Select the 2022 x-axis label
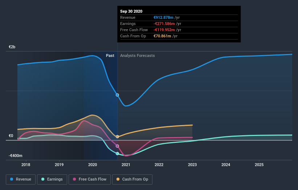 159,165
